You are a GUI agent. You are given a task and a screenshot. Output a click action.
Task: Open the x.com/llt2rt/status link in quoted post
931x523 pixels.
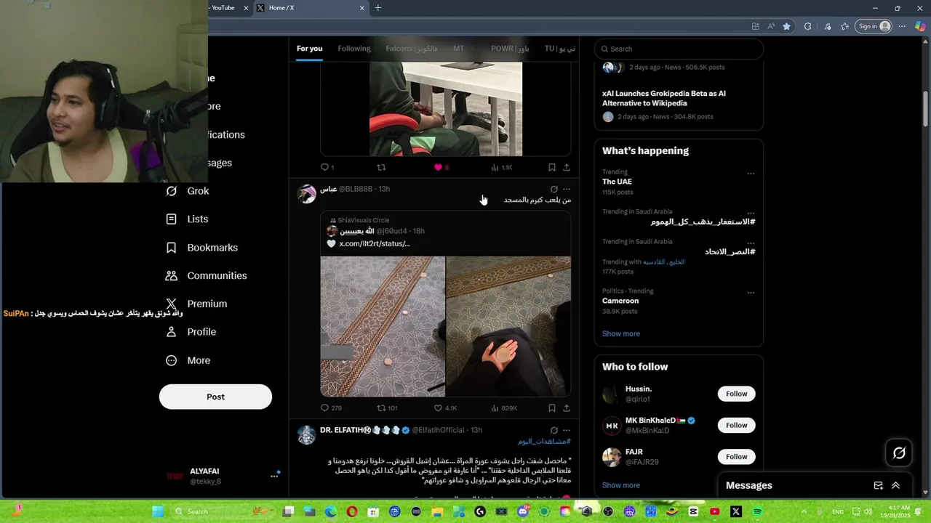375,244
